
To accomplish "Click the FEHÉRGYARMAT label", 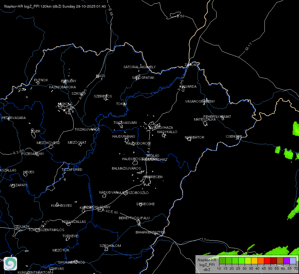I will [x=217, y=117].
